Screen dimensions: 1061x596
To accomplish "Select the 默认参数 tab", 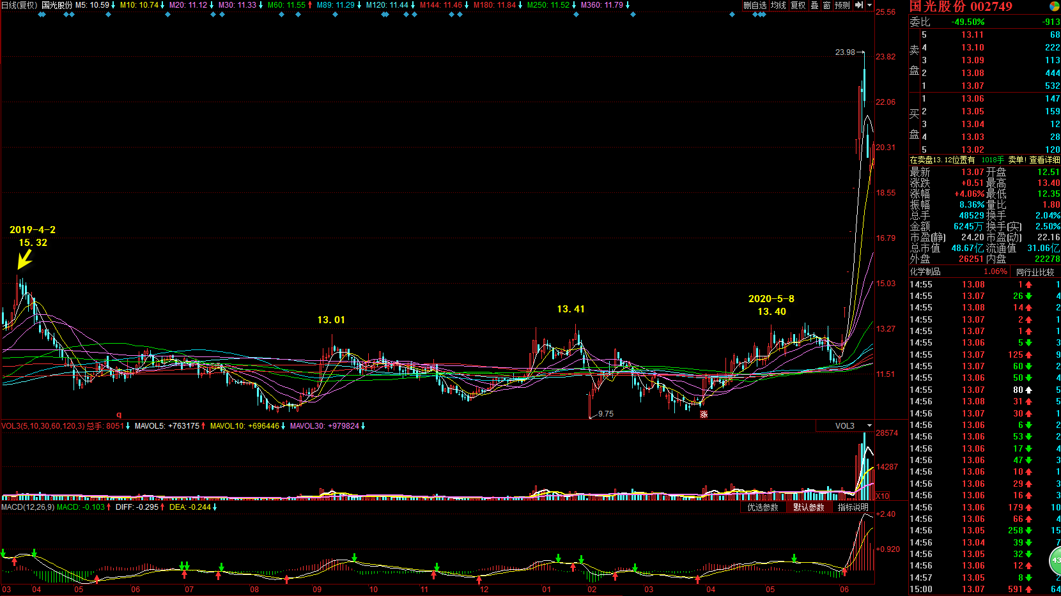I will (x=809, y=507).
